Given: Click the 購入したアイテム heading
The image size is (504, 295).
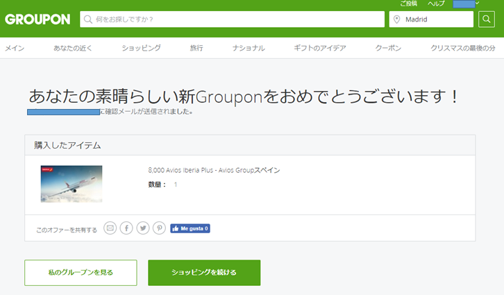Looking at the screenshot, I should click(67, 145).
